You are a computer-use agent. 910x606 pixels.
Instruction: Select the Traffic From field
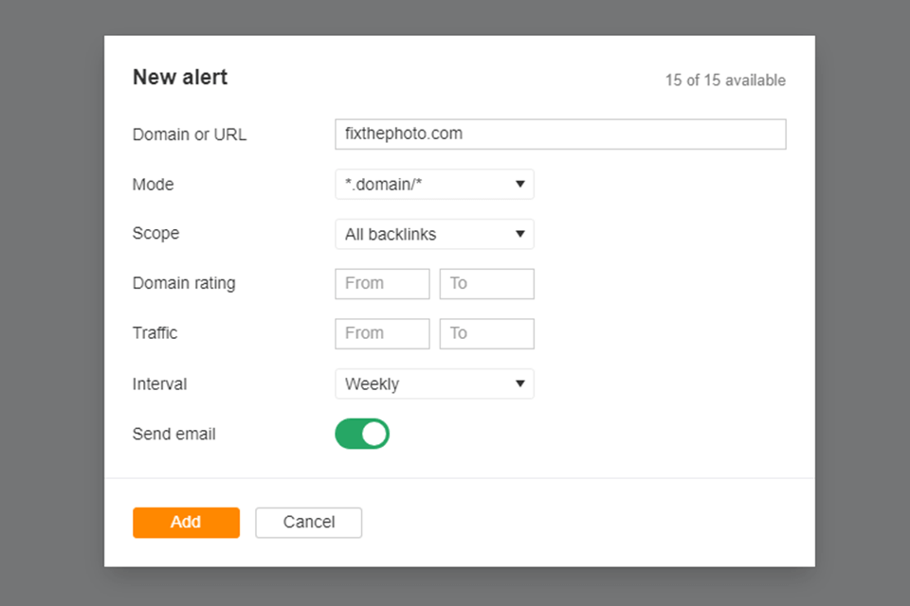pyautogui.click(x=382, y=333)
